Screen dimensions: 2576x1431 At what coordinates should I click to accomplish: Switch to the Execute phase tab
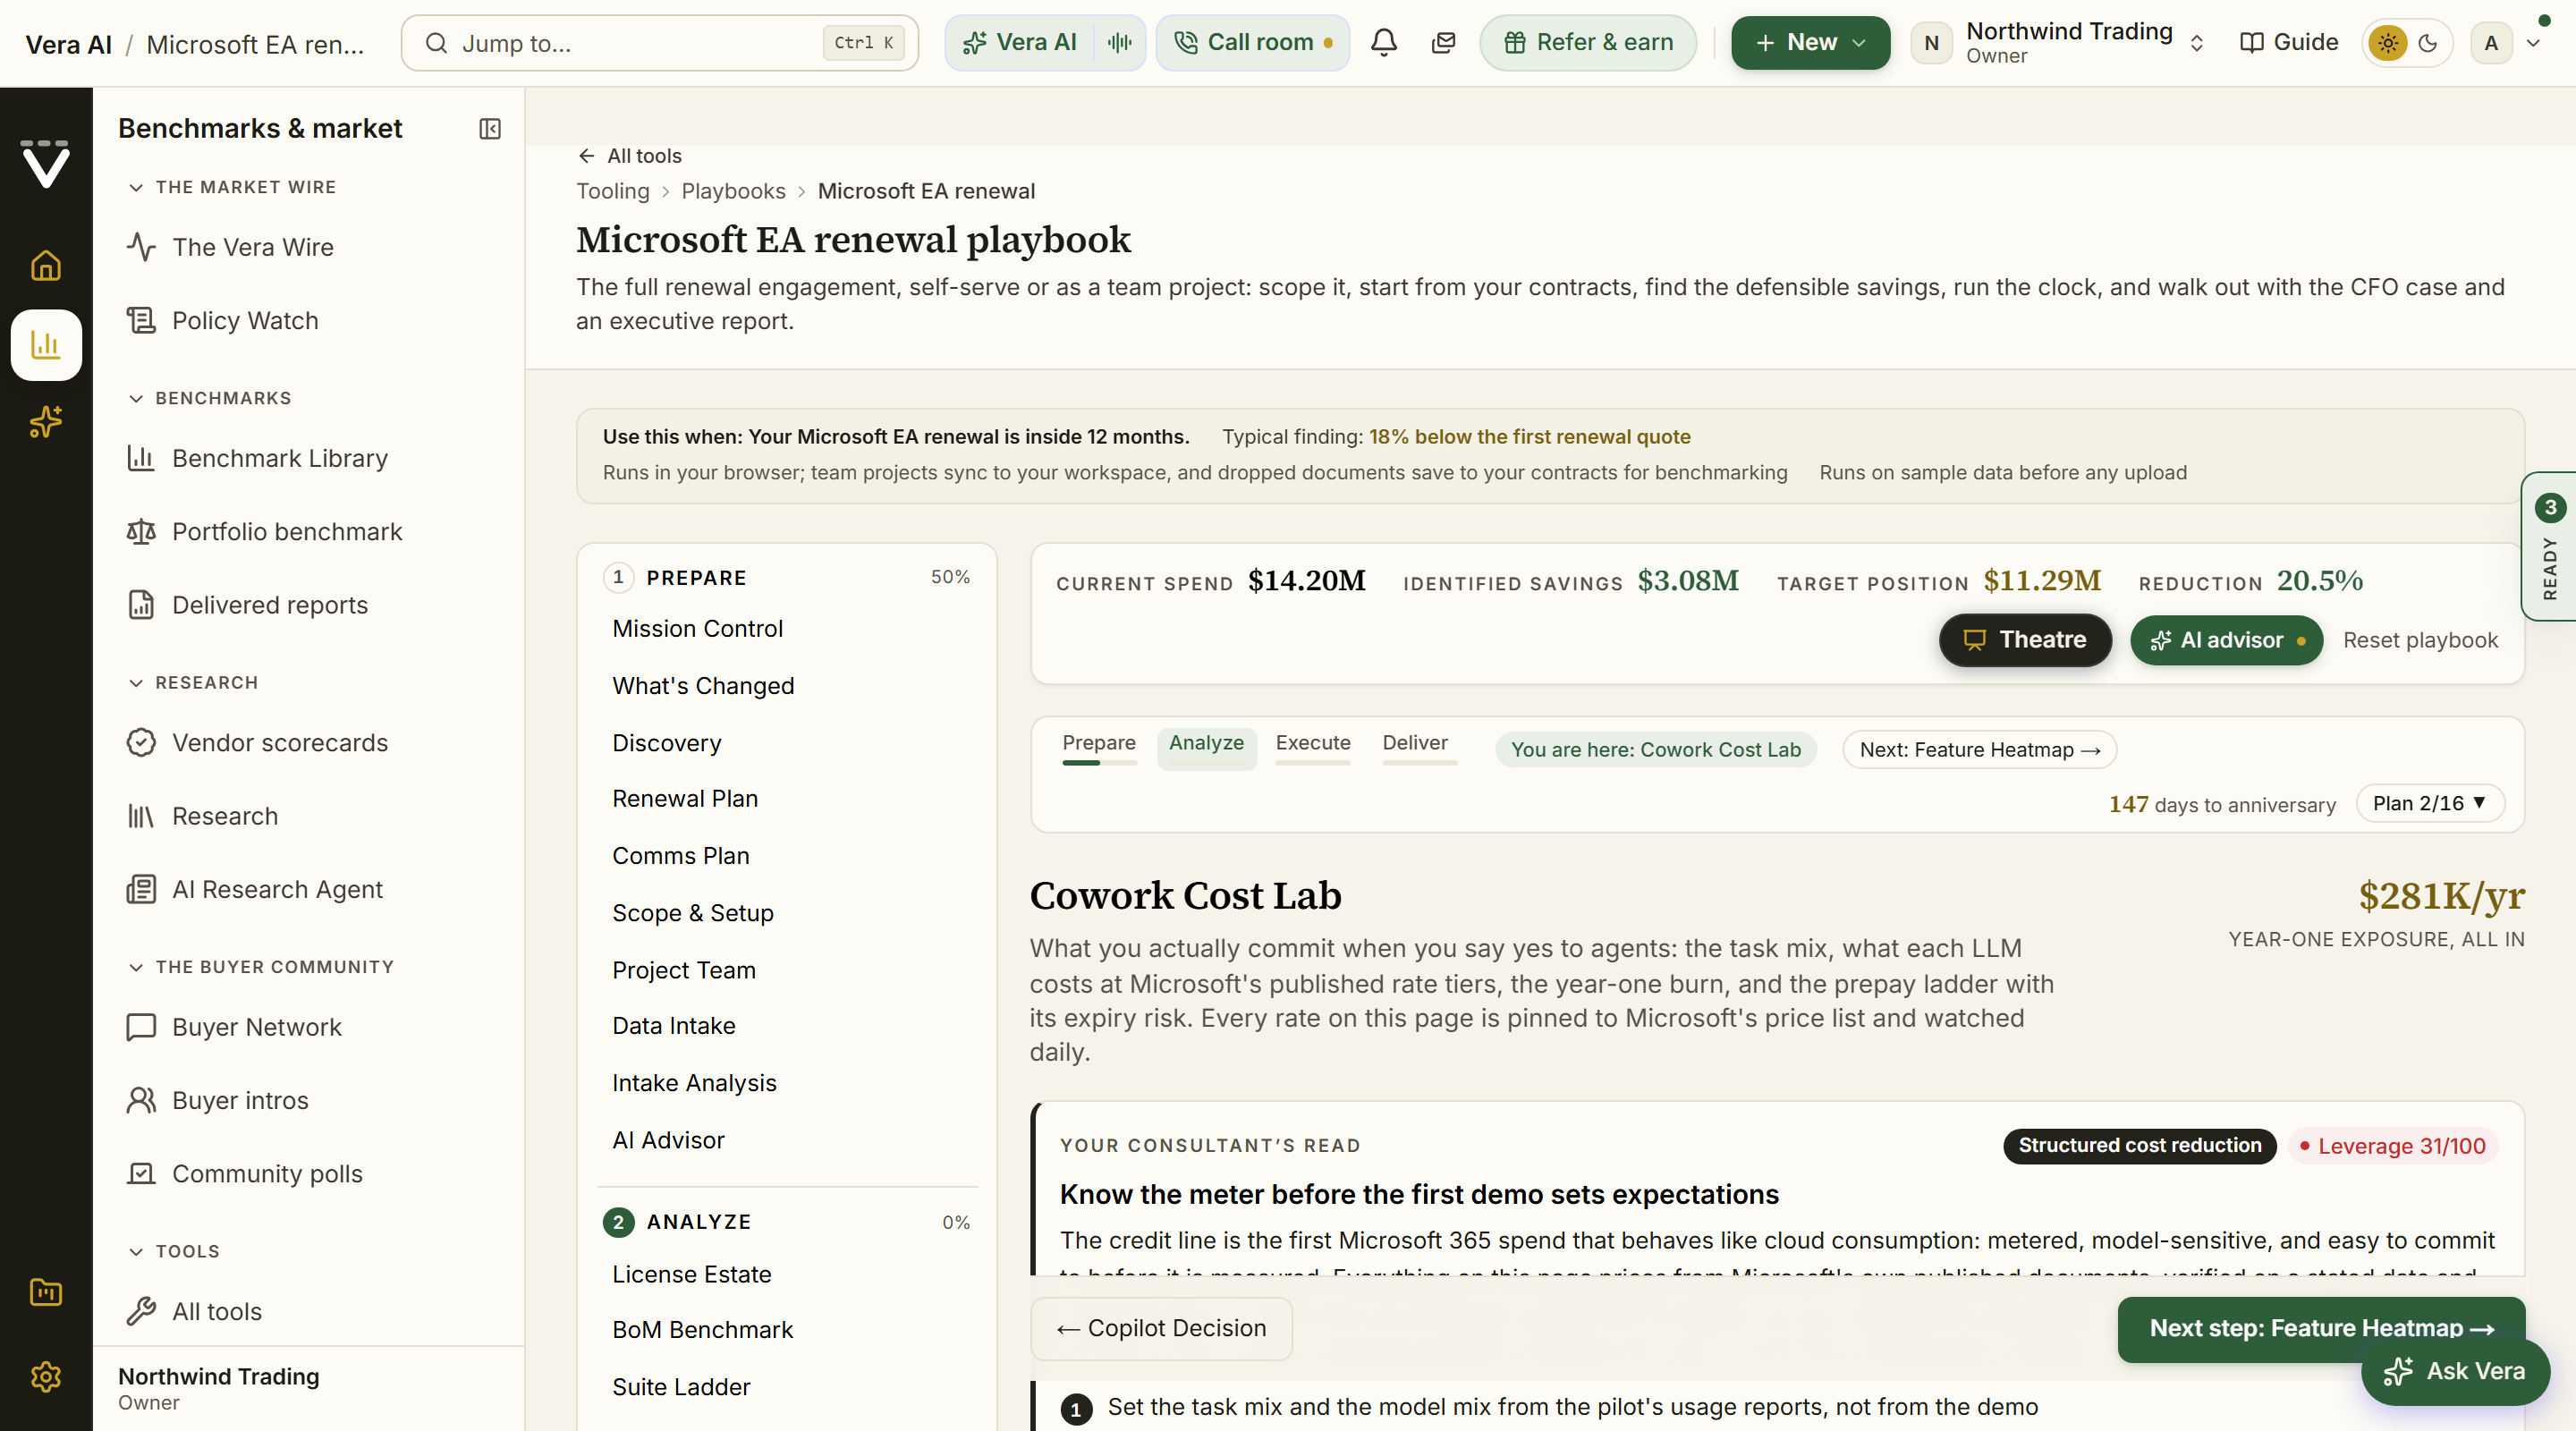coord(1313,747)
